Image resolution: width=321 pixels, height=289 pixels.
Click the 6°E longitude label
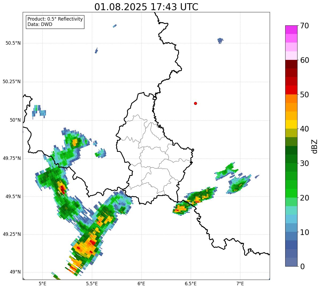tap(141, 283)
